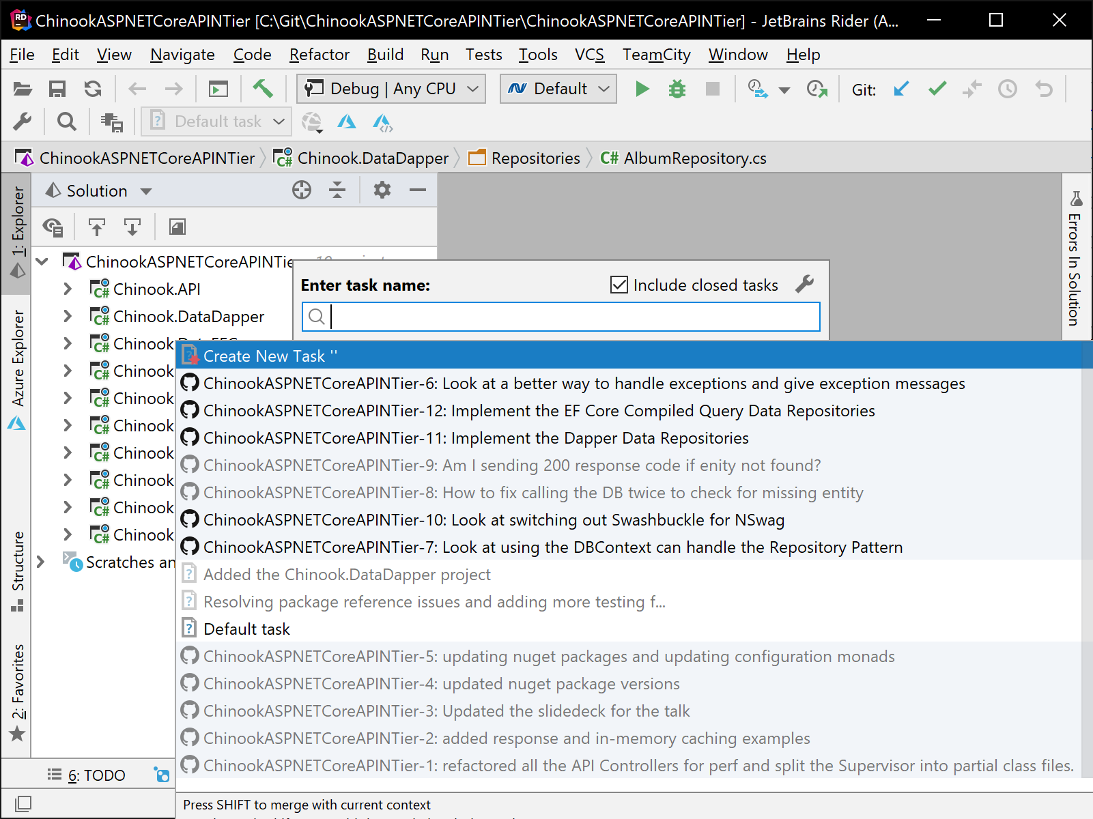This screenshot has width=1093, height=819.
Task: Click the Git compare with branch arrows icon
Action: click(x=972, y=89)
